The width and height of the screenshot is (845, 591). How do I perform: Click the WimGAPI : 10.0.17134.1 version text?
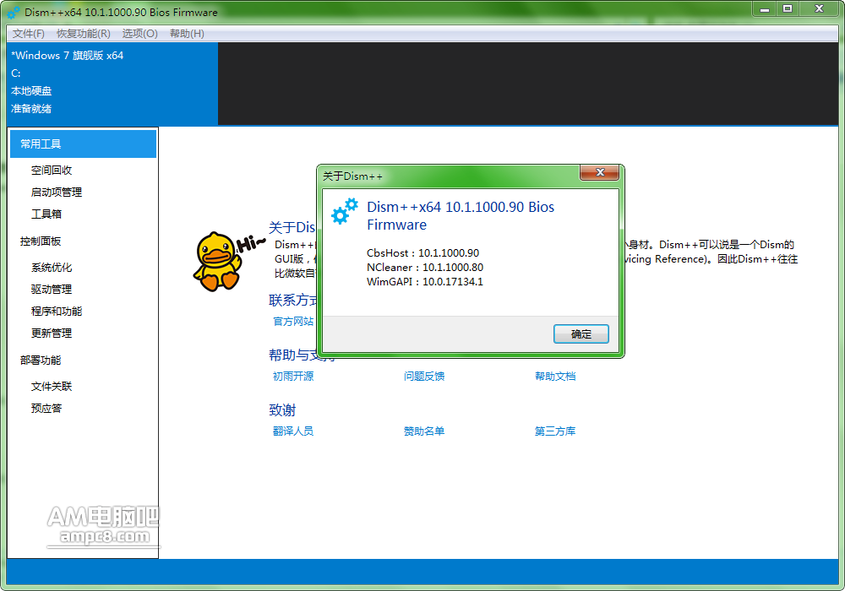pos(425,281)
